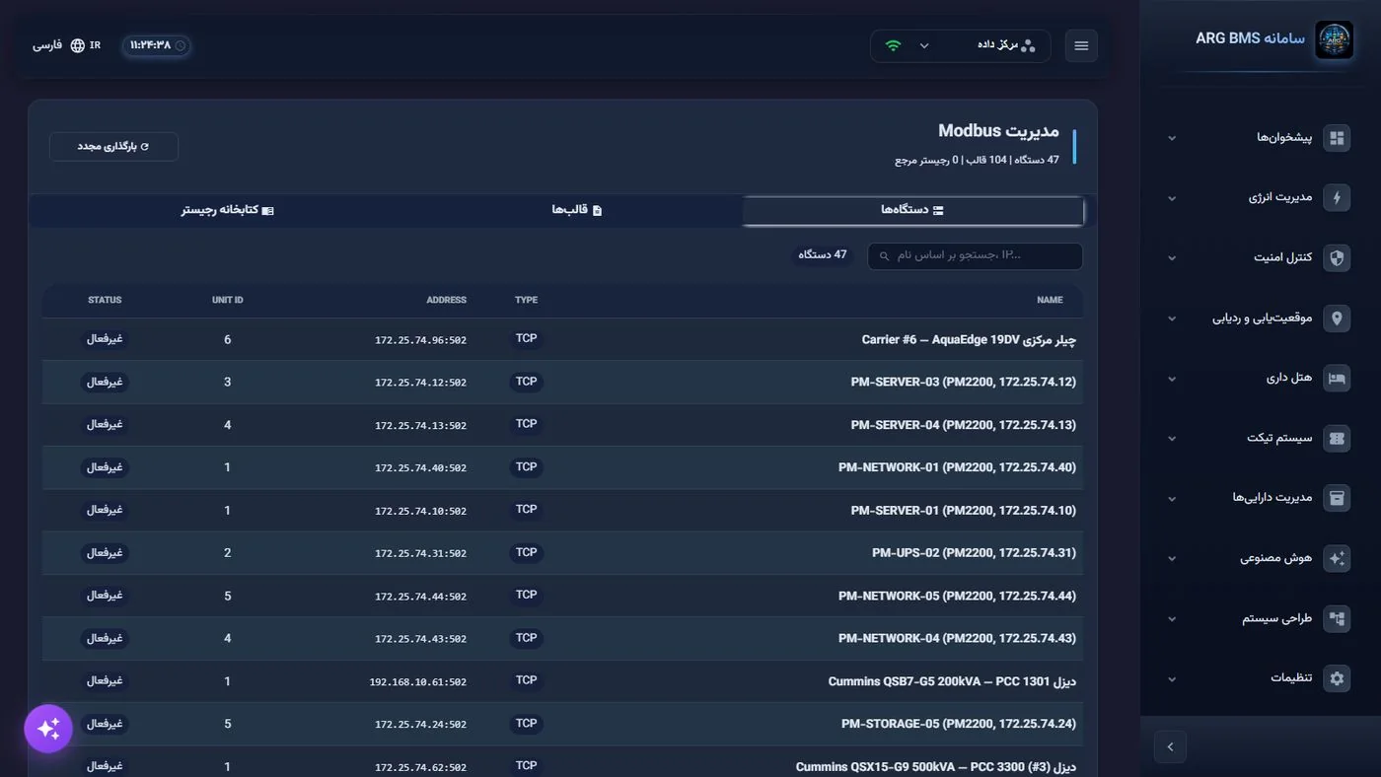1381x777 pixels.
Task: Click the hotel management bed icon
Action: (x=1337, y=379)
